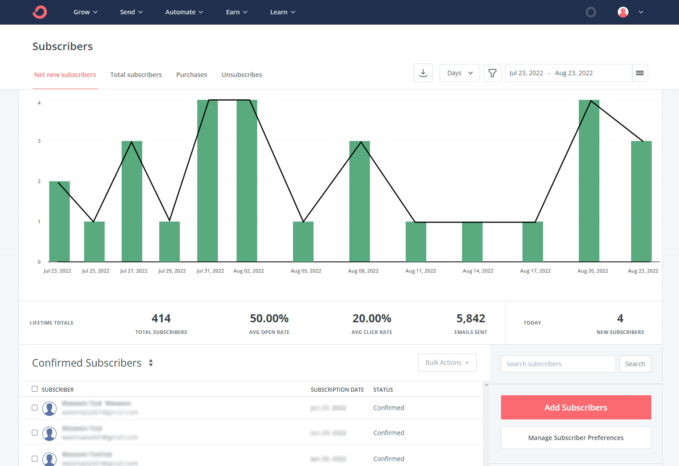
Task: Open the date range menu icon
Action: click(640, 73)
